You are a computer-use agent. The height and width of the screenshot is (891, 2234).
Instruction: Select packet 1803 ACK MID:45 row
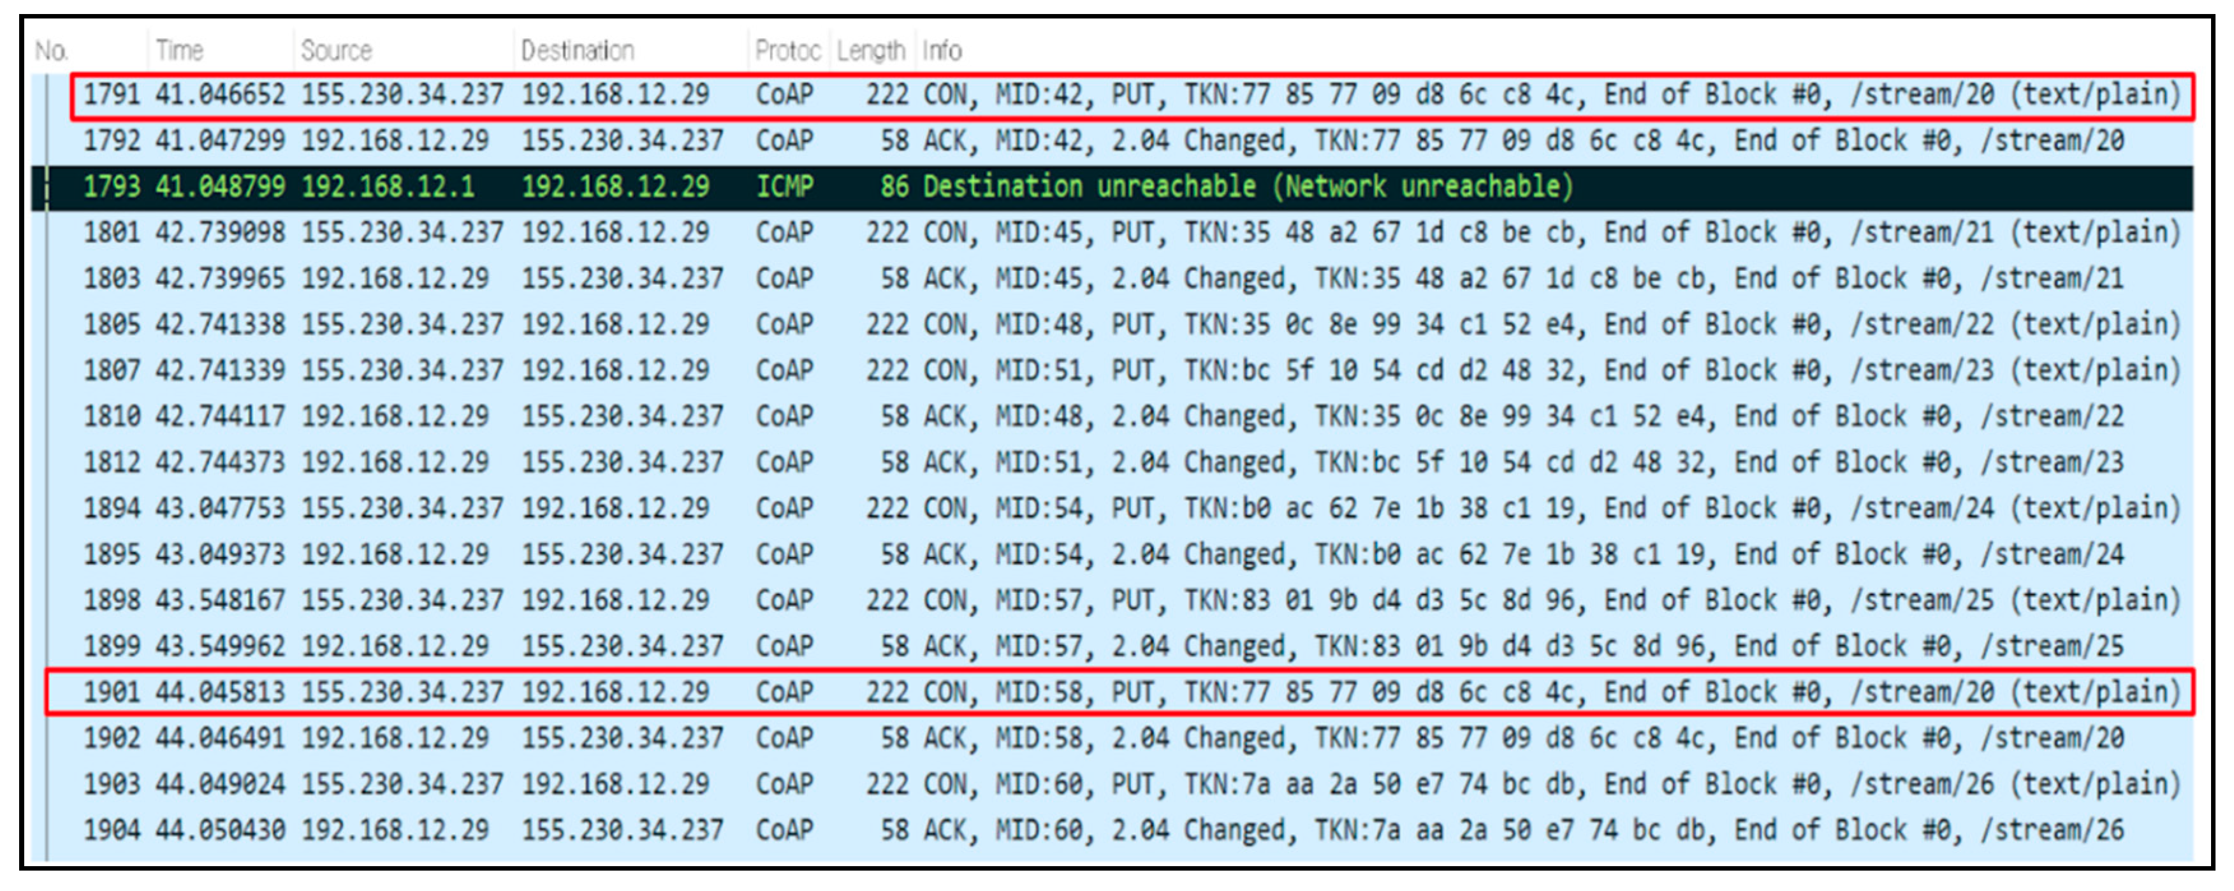[1127, 279]
